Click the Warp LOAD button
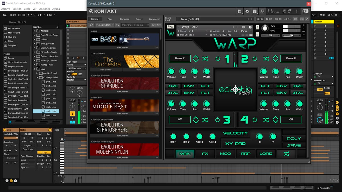 266,154
